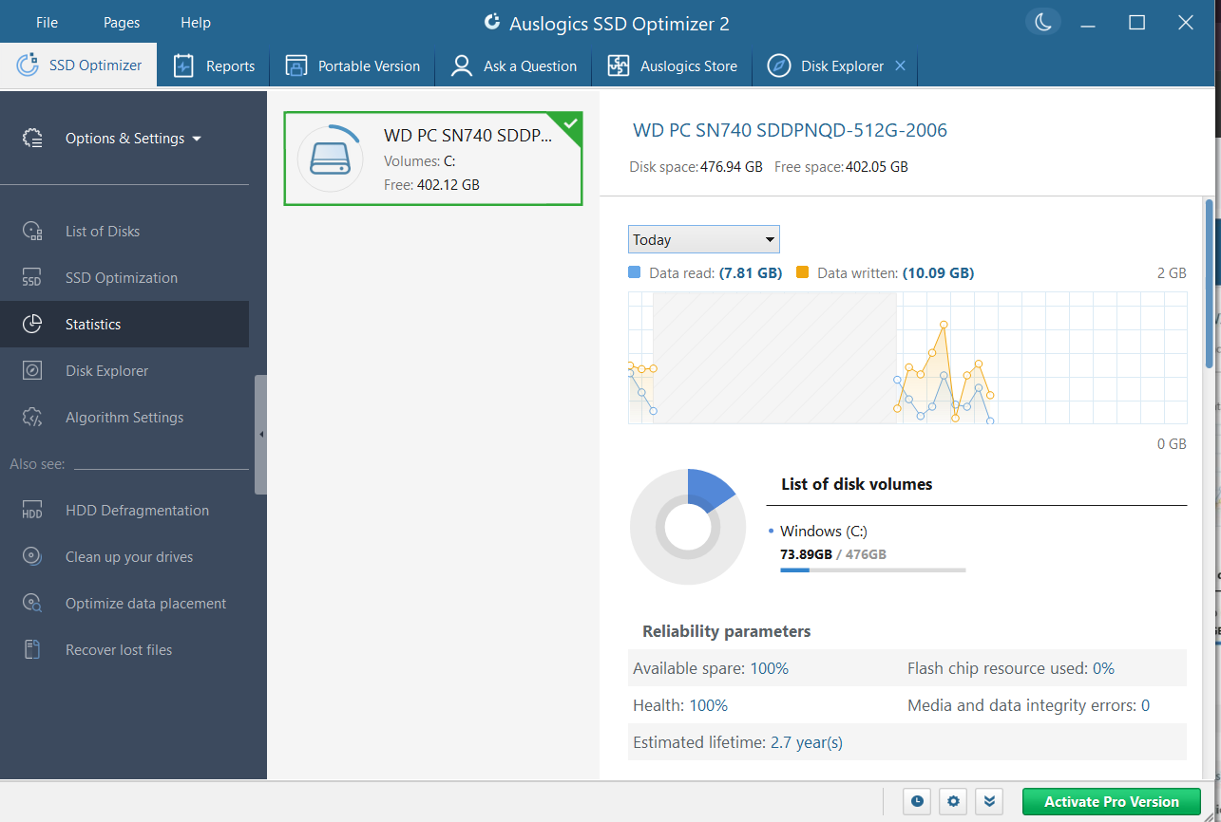Click the double-chevron expander at bottom right

point(988,801)
